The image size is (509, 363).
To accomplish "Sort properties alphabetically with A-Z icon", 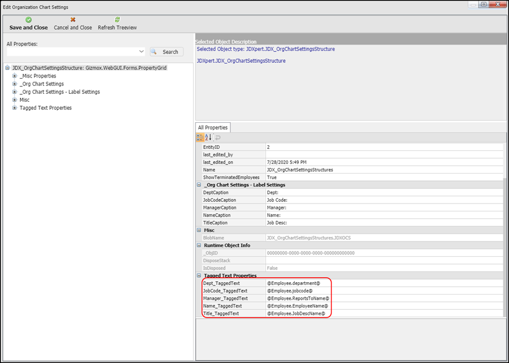I will point(208,137).
